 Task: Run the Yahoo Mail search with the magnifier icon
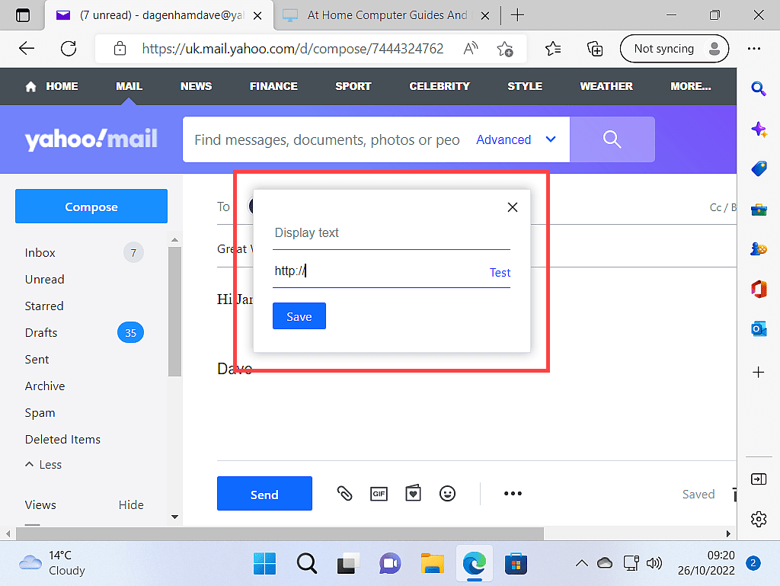(x=611, y=139)
